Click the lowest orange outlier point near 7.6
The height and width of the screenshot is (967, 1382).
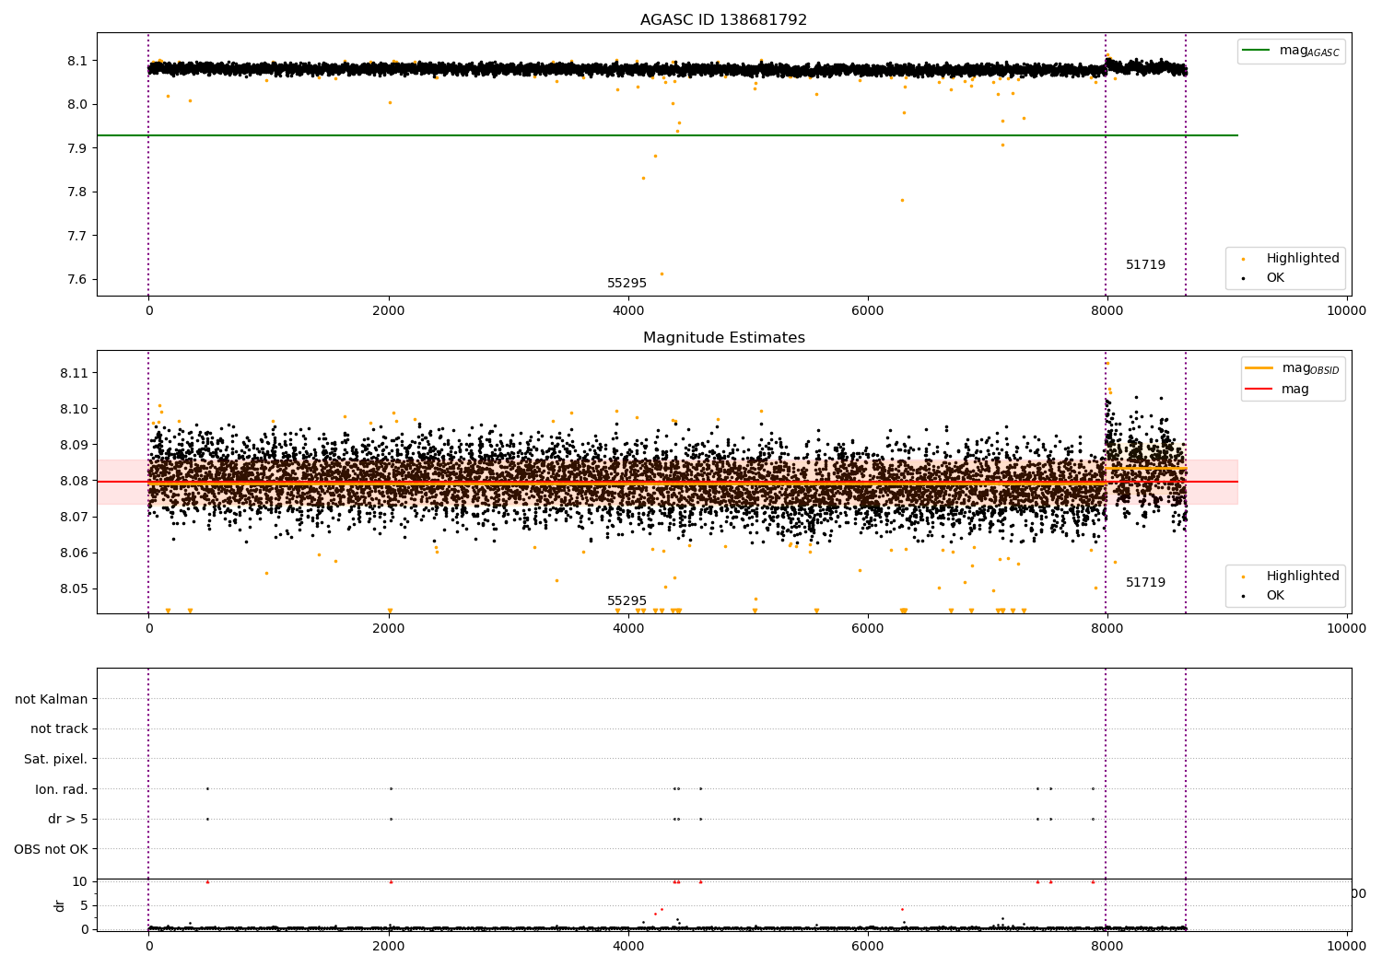[x=662, y=274]
